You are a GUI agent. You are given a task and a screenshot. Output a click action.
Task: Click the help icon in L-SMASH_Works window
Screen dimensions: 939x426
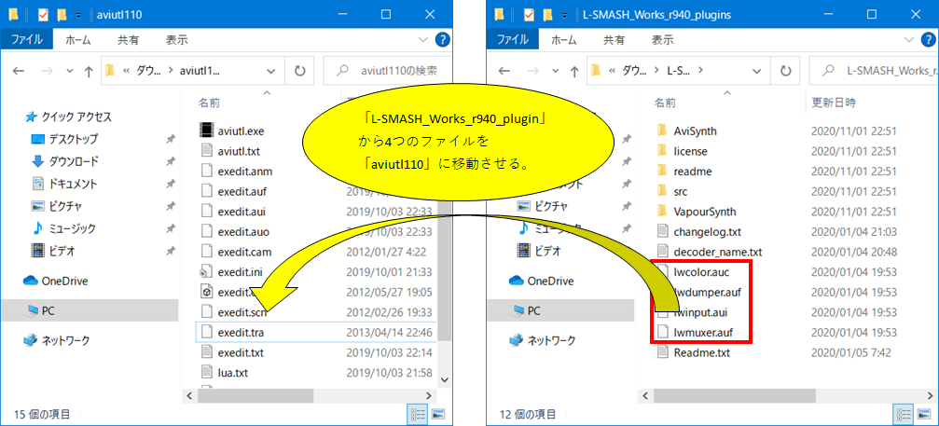coord(929,40)
